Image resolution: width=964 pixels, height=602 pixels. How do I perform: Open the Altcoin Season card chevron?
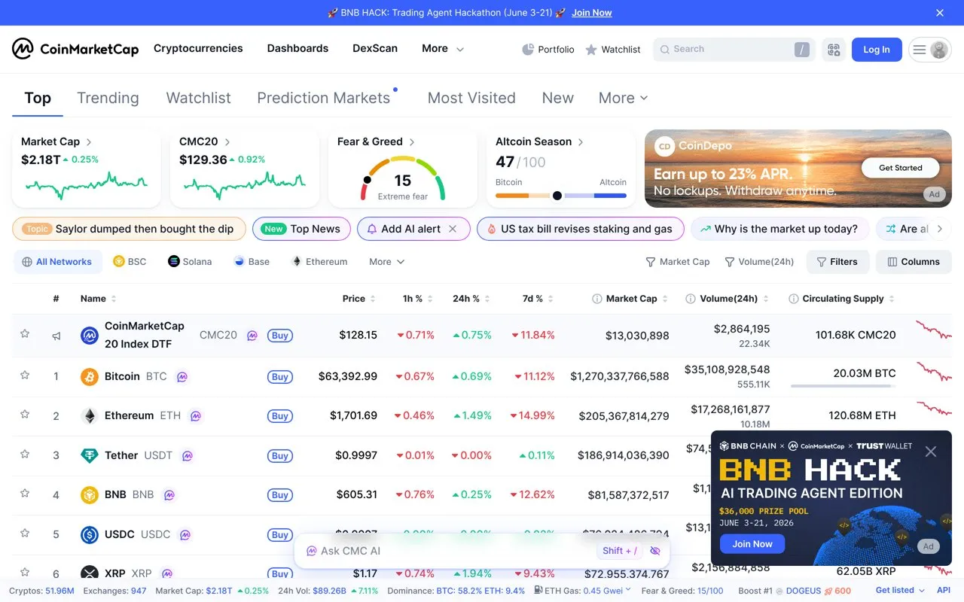(581, 141)
